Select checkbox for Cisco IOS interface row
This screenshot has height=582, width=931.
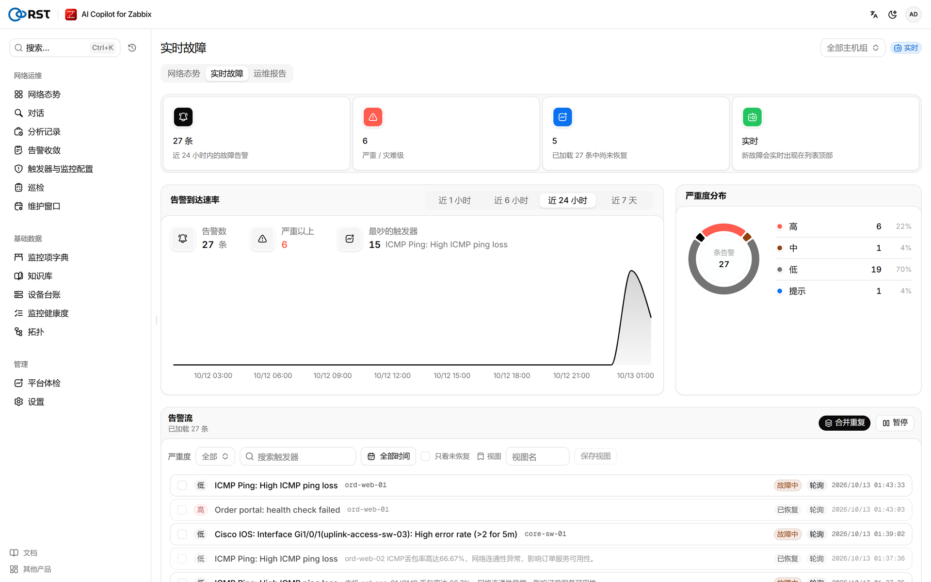182,534
